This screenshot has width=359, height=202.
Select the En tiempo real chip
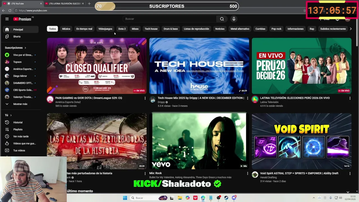pos(84,29)
